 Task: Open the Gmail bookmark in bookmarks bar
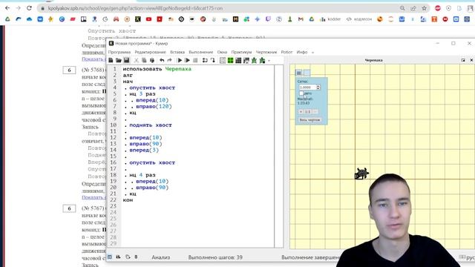click(x=301, y=19)
